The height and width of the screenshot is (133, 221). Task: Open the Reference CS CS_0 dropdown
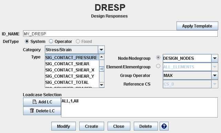point(215,84)
